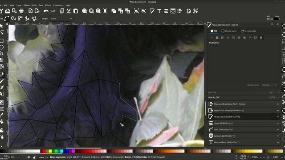Click the Zoom drawing magnifier icon

click(x=91, y=11)
